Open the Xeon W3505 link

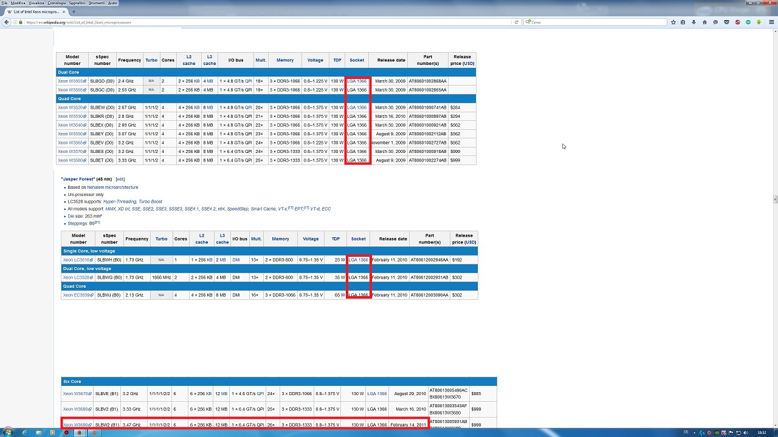pyautogui.click(x=72, y=90)
